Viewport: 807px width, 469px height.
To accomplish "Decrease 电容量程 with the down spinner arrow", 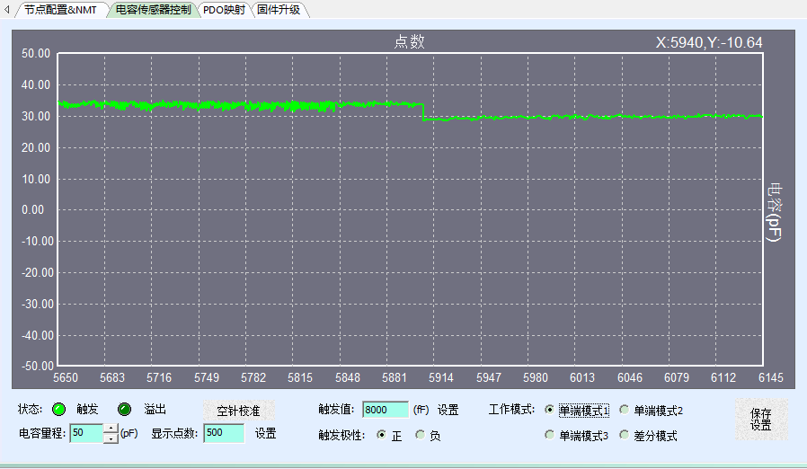I will click(x=111, y=438).
